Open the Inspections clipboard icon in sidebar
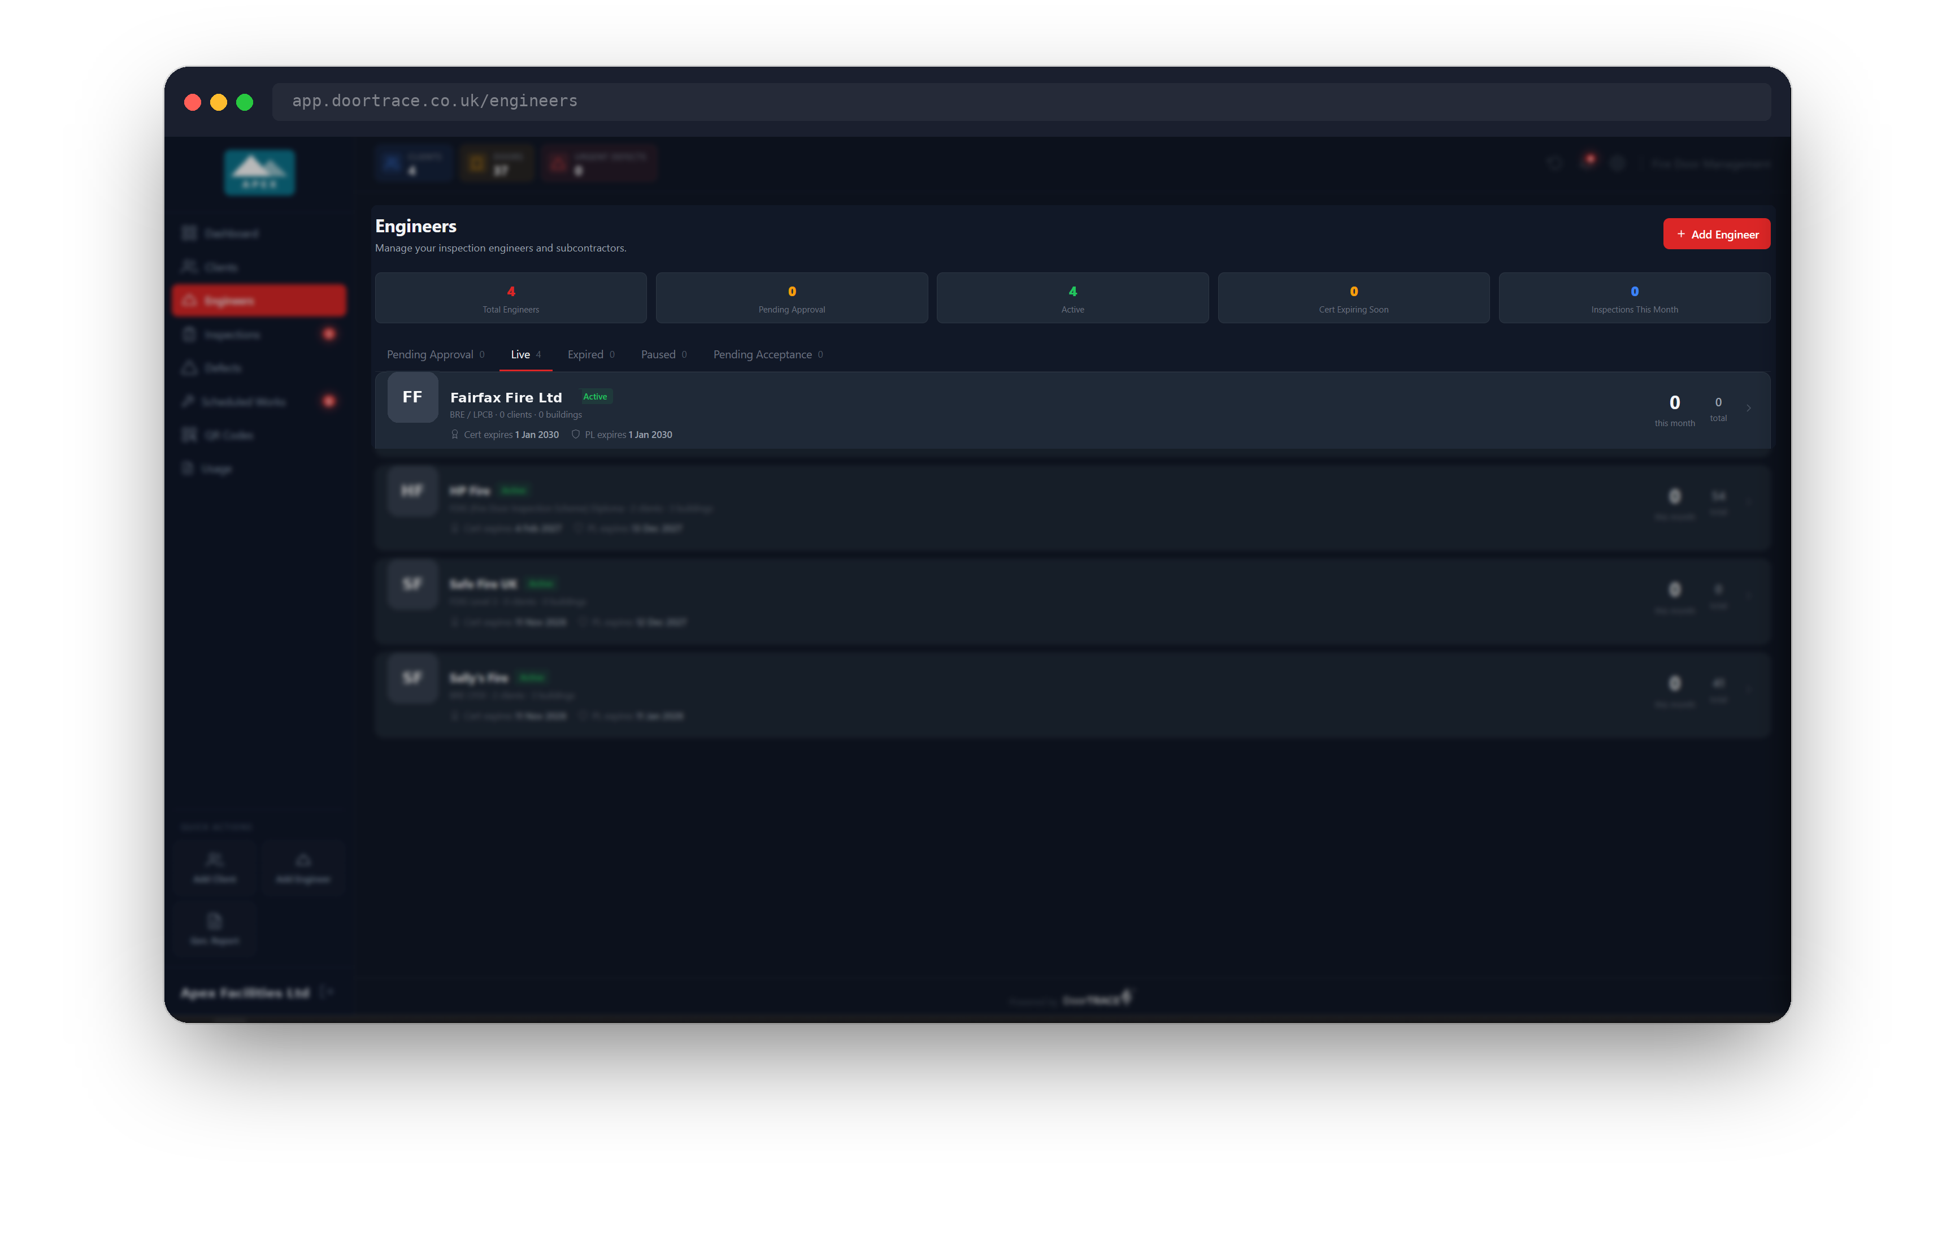This screenshot has height=1258, width=1955. click(189, 334)
